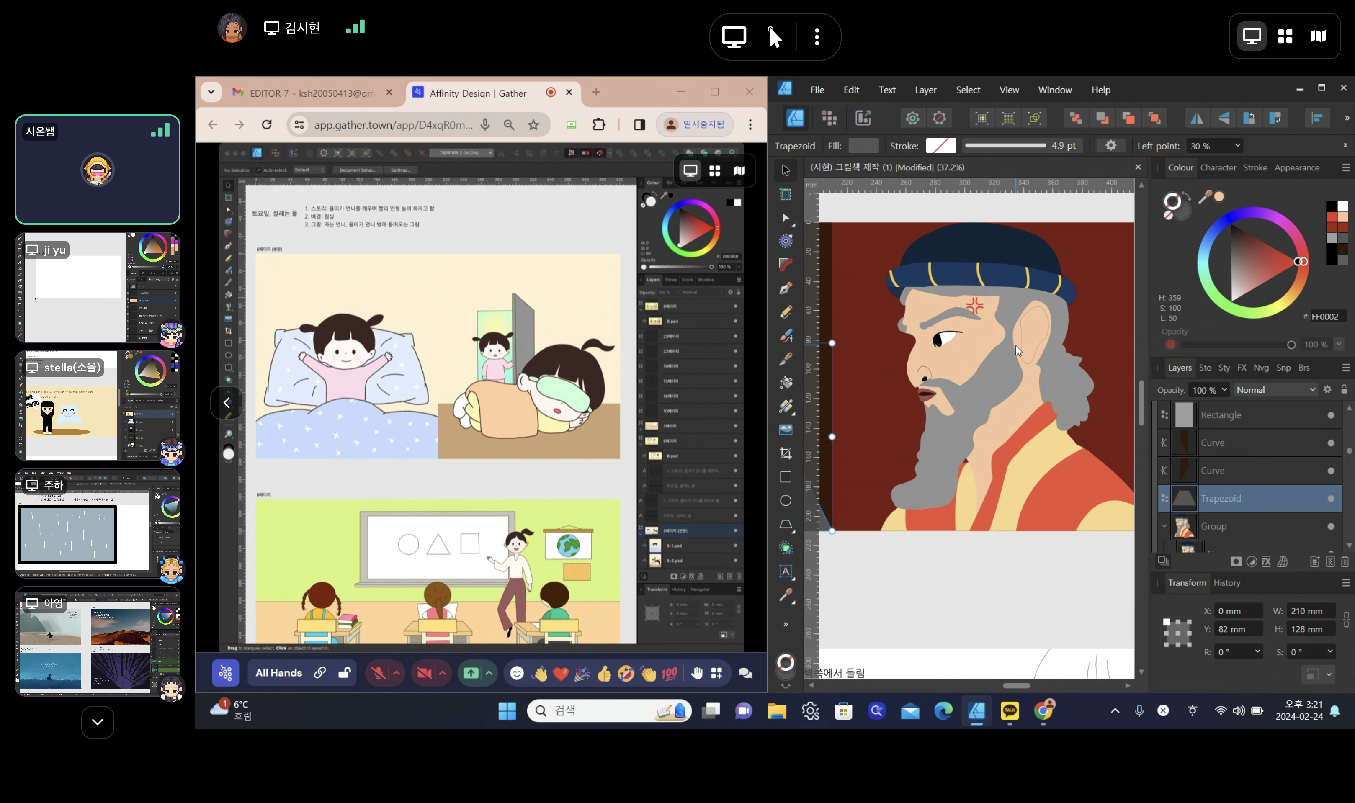1355x803 pixels.
Task: Switch to Pixel Persona icon
Action: [x=829, y=118]
